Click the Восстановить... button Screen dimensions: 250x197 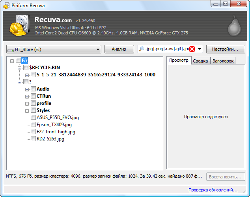226,177
